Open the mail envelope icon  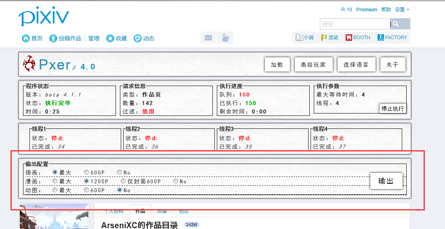pos(208,38)
